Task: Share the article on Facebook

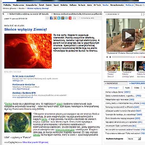Action: pyautogui.click(x=51, y=18)
